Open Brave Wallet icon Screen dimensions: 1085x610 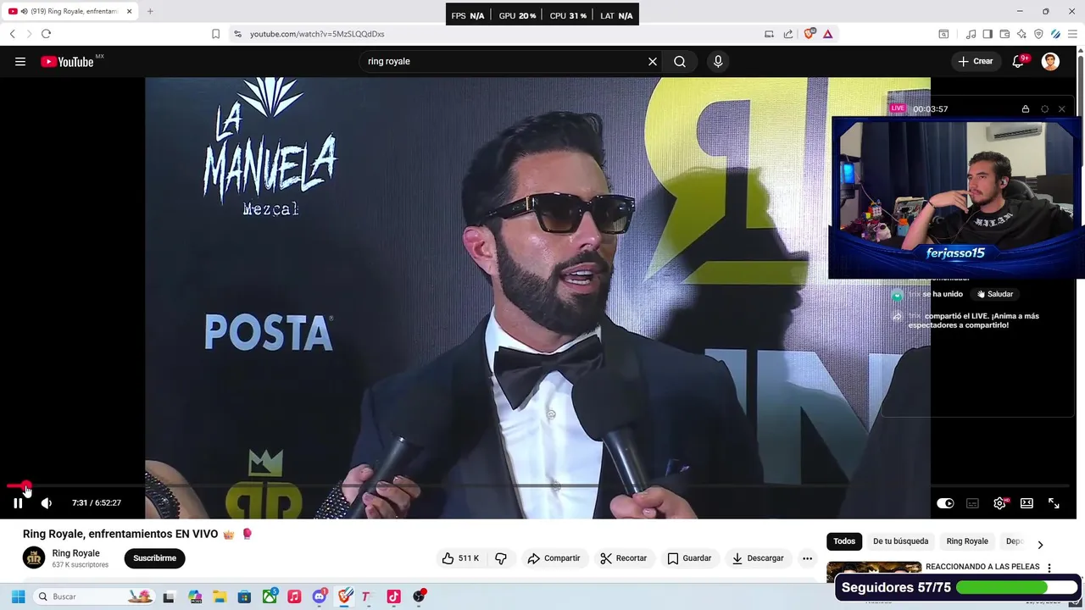pos(1004,34)
